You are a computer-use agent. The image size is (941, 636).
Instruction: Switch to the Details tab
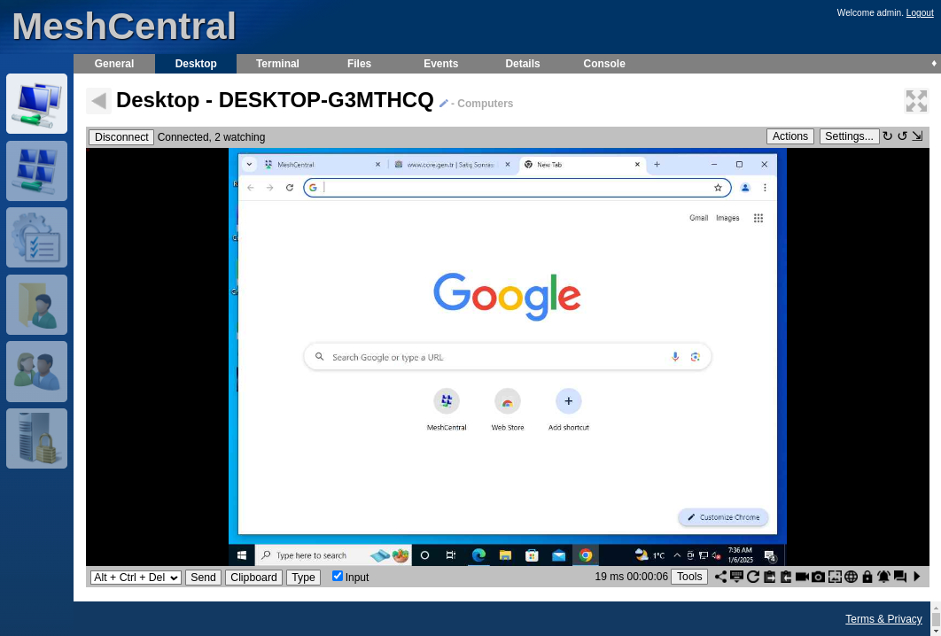522,64
